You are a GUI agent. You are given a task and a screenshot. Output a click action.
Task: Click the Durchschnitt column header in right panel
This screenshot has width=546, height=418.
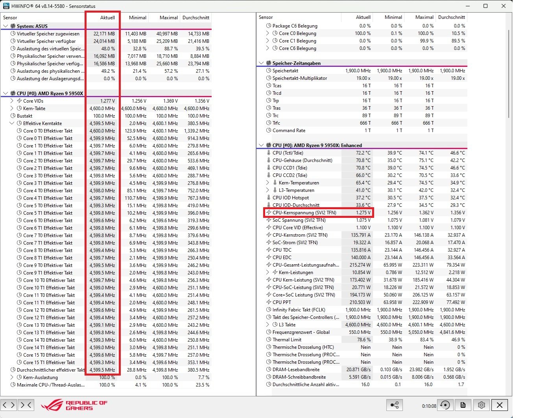(x=452, y=17)
